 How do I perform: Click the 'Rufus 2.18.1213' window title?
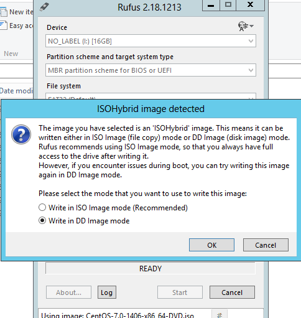(149, 7)
